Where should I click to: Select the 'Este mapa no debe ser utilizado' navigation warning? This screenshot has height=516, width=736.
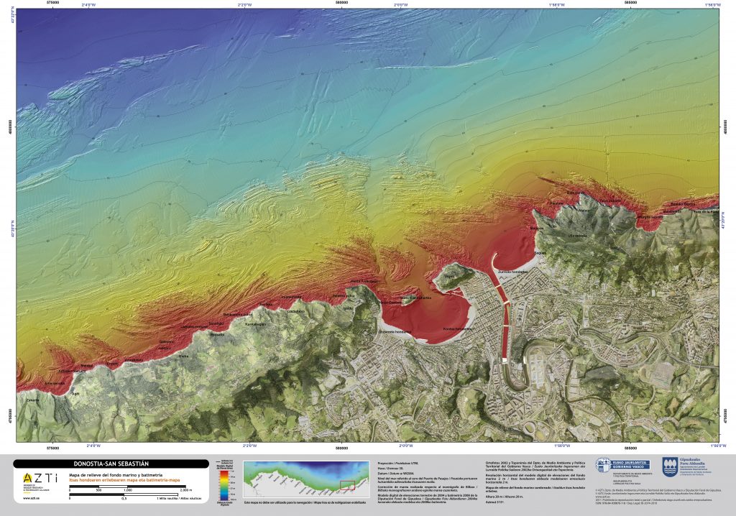pyautogui.click(x=306, y=502)
